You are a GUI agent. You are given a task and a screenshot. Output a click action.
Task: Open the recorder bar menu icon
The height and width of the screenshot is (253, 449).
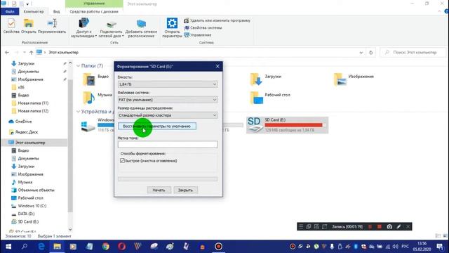301,226
